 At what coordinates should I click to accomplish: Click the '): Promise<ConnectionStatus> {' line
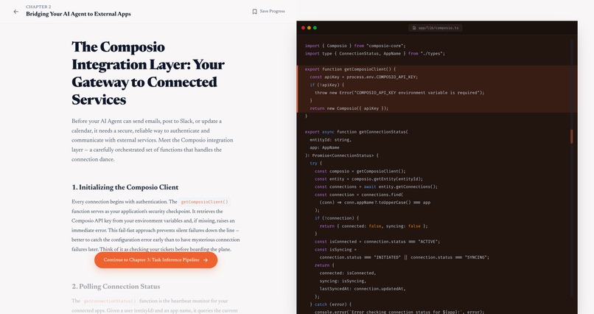341,156
